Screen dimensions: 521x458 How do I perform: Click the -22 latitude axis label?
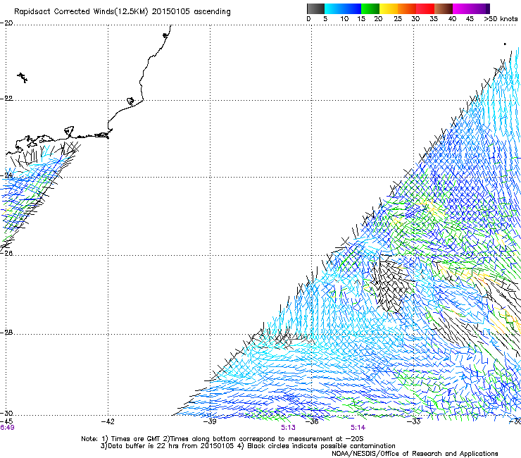click(6, 99)
